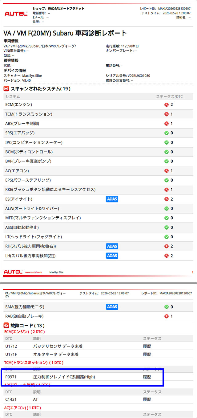This screenshot has height=418, width=197.
Task: Click the SRS(エアバッグ) system name
Action: coord(20,133)
